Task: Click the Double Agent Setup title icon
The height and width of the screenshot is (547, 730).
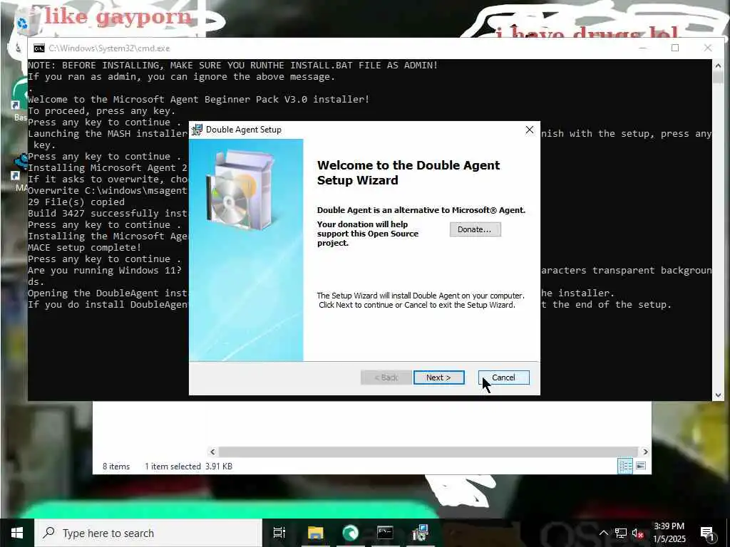Action: [197, 130]
